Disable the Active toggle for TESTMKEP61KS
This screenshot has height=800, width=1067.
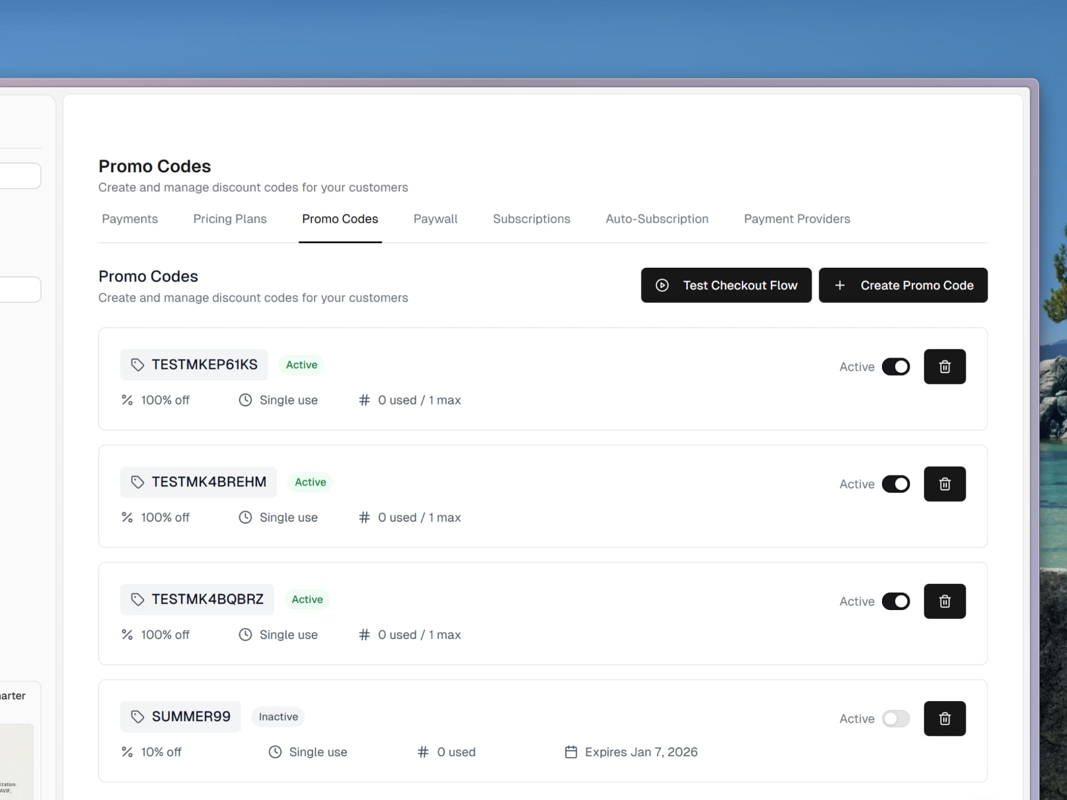click(x=896, y=367)
